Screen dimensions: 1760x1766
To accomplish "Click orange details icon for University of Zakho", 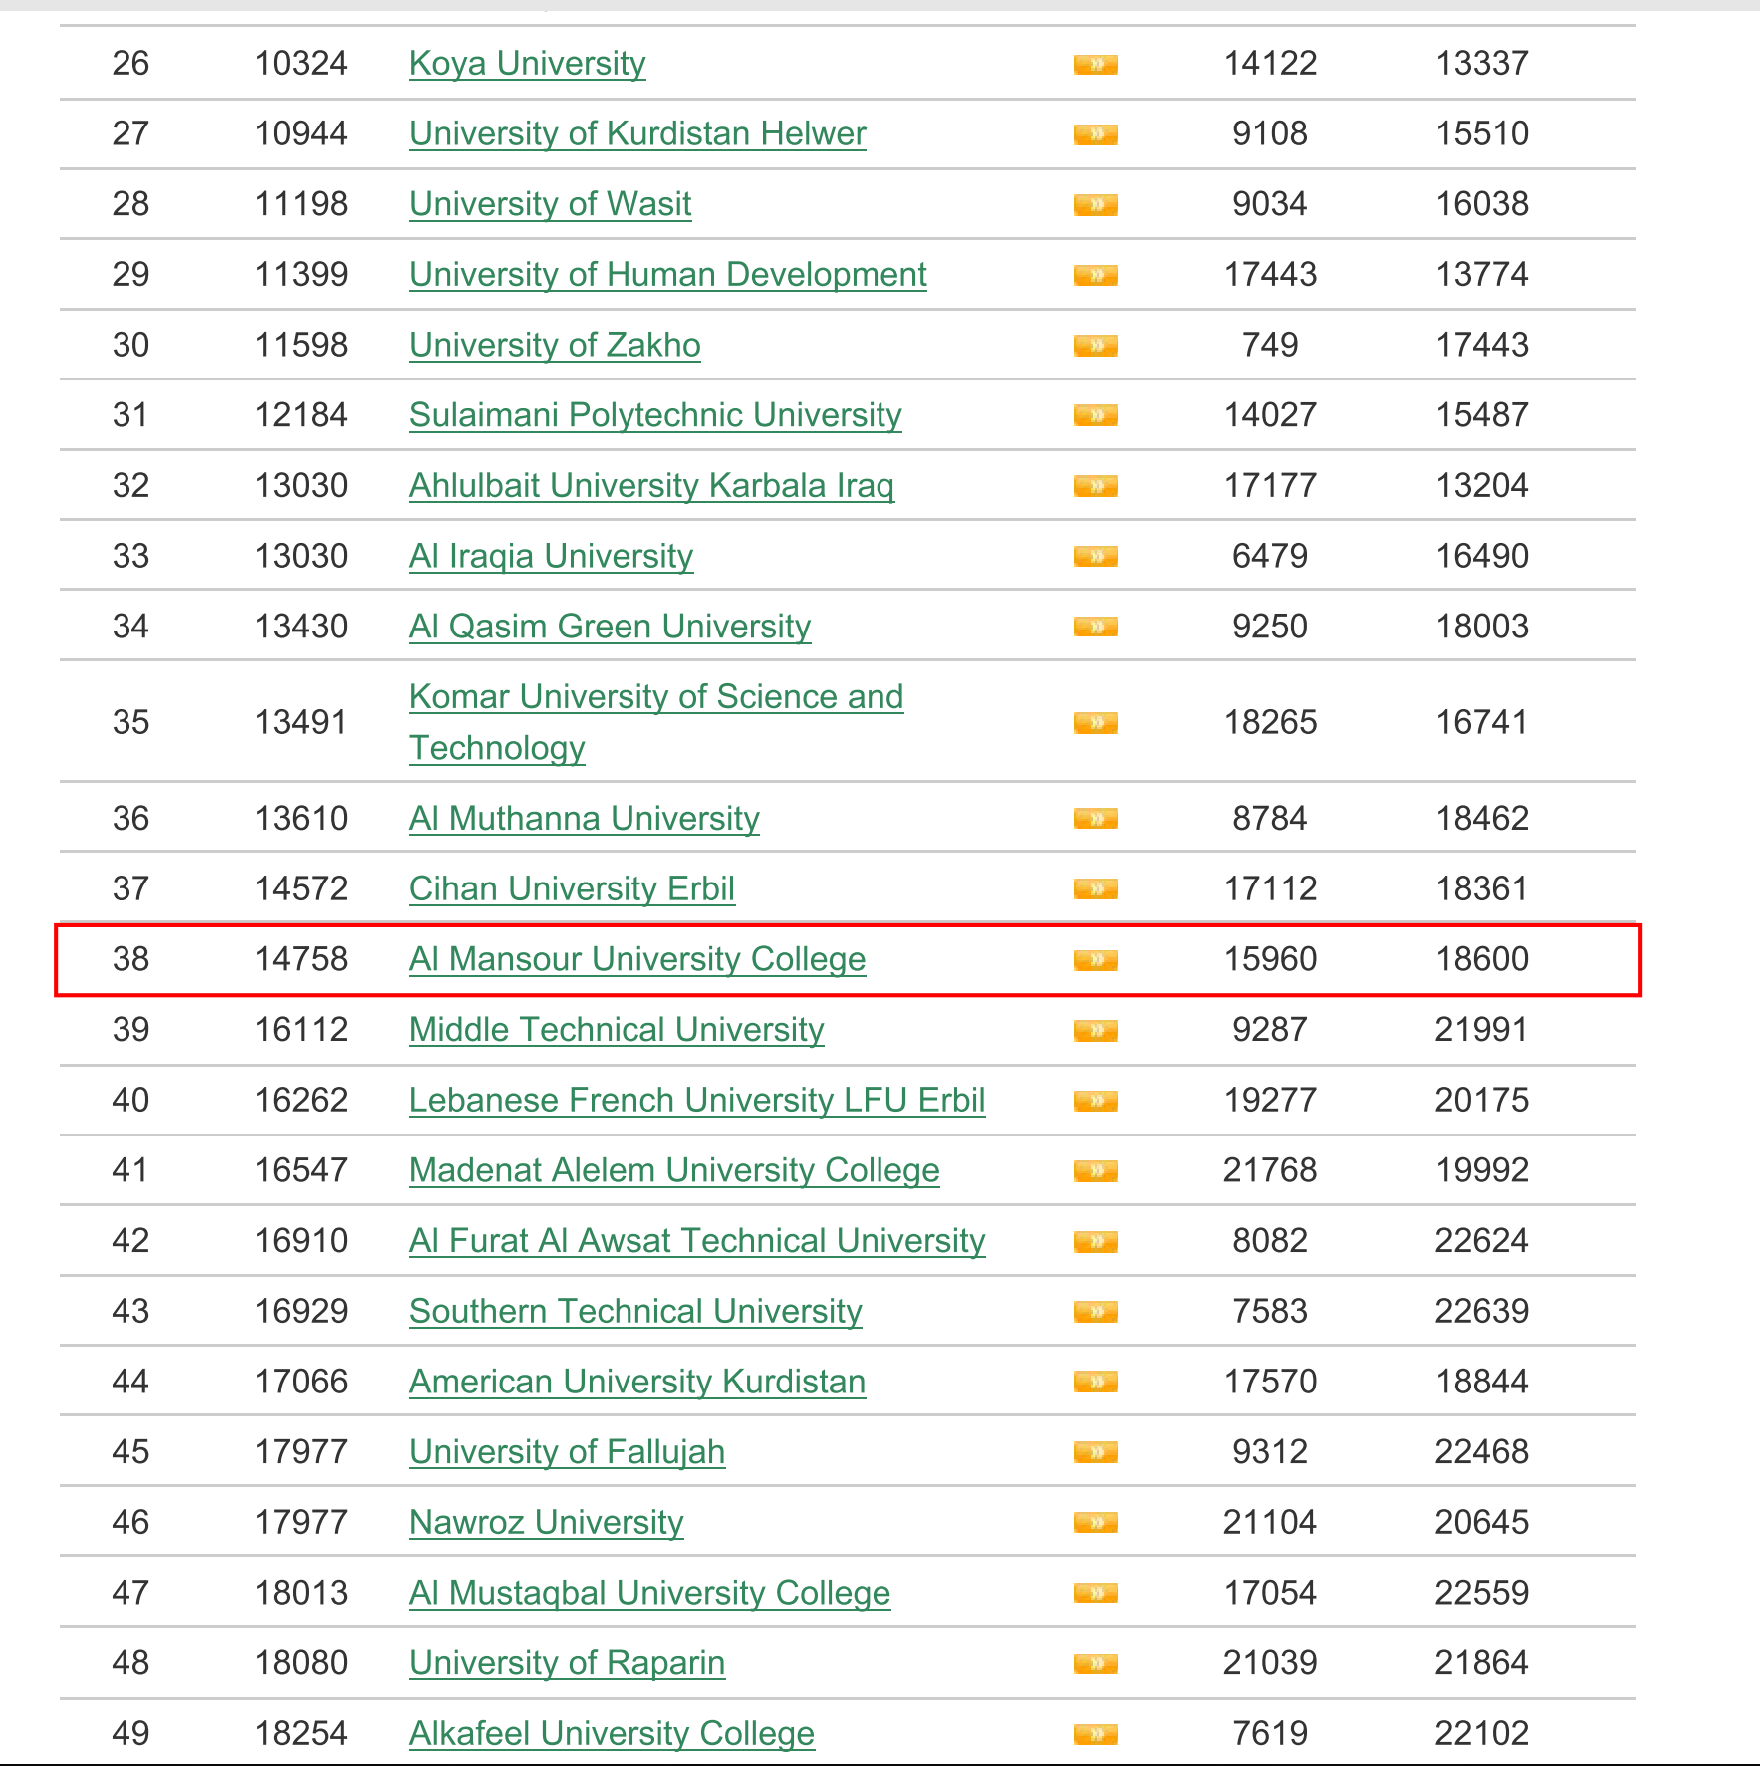I will pos(1095,346).
